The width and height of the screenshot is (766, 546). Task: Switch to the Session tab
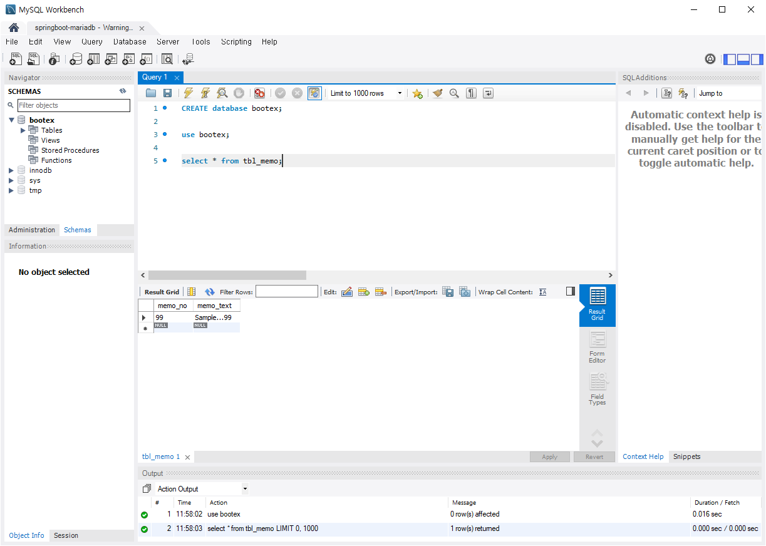click(66, 535)
